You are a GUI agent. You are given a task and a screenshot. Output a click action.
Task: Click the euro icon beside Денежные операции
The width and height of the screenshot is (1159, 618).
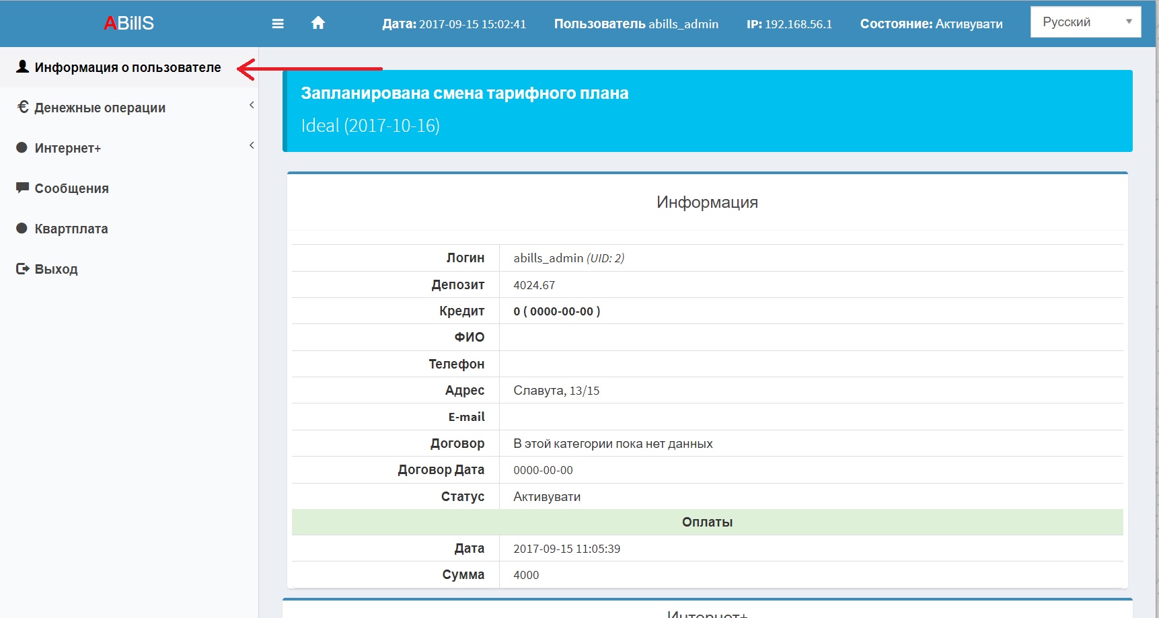(x=22, y=107)
